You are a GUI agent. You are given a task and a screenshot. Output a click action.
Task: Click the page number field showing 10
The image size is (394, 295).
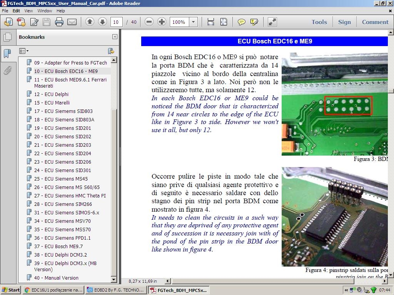(x=116, y=22)
